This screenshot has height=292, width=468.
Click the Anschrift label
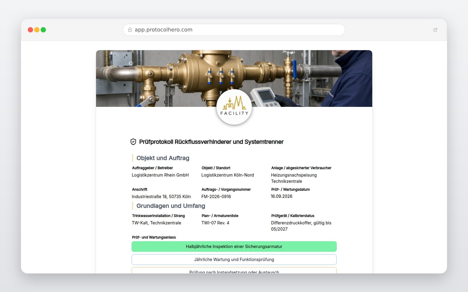click(140, 190)
